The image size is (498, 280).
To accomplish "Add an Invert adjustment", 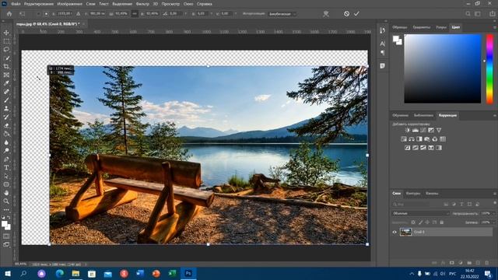I will click(x=408, y=148).
